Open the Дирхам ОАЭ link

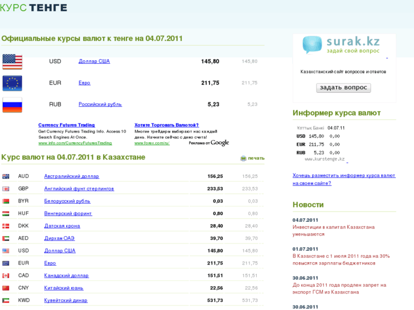coord(59,238)
